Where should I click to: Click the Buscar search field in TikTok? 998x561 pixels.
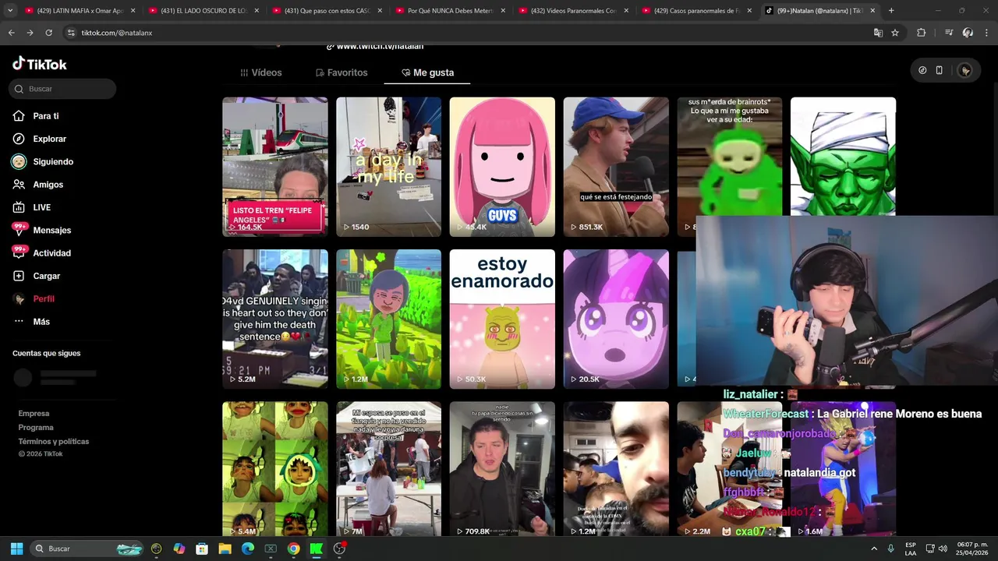[x=62, y=89]
